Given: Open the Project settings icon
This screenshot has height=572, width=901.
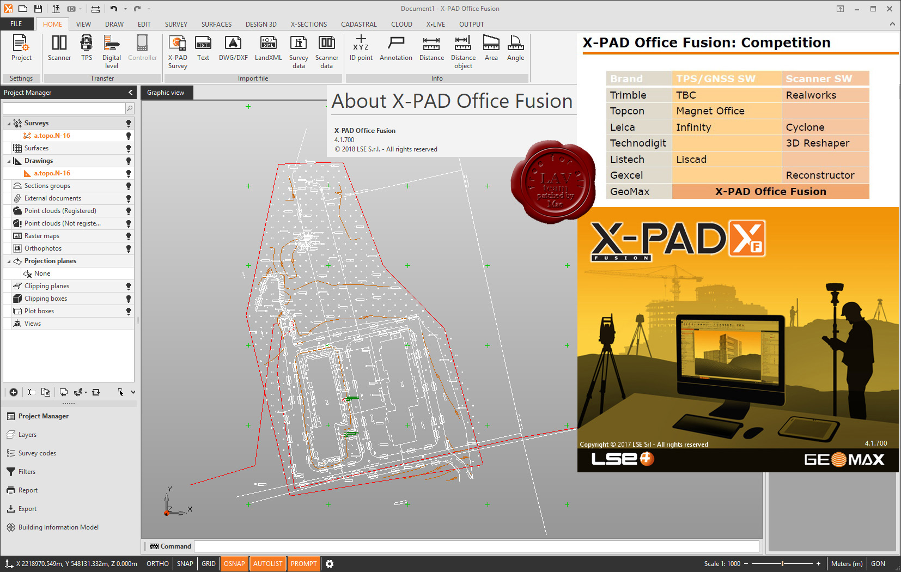Looking at the screenshot, I should point(21,48).
